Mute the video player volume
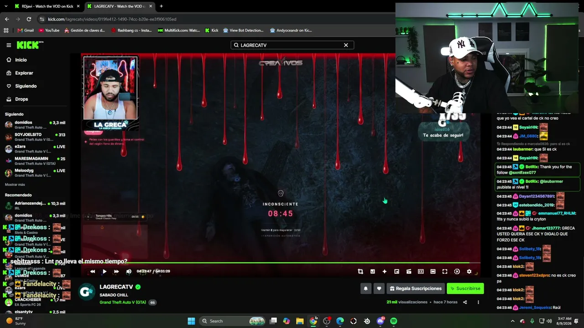 [129, 272]
